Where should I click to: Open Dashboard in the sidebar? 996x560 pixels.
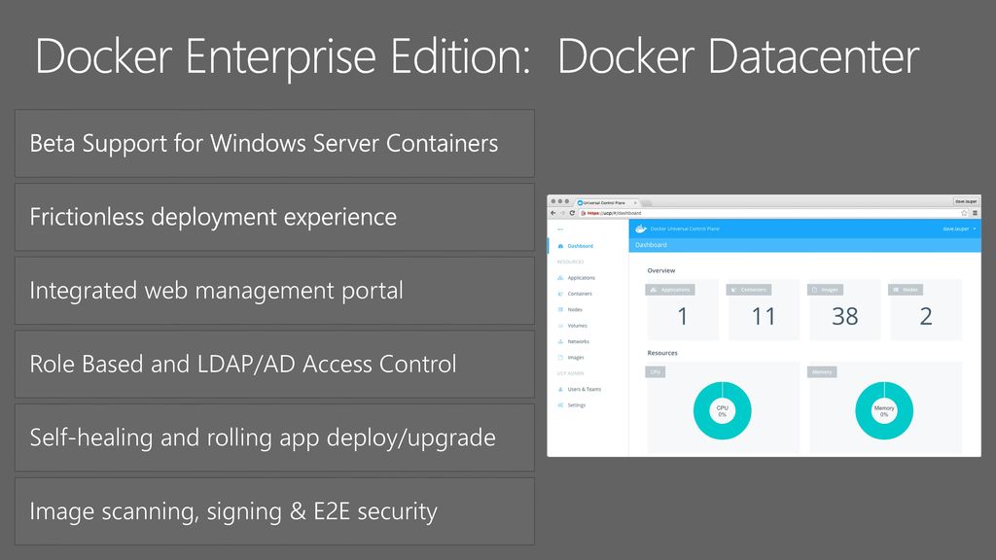pyautogui.click(x=581, y=246)
